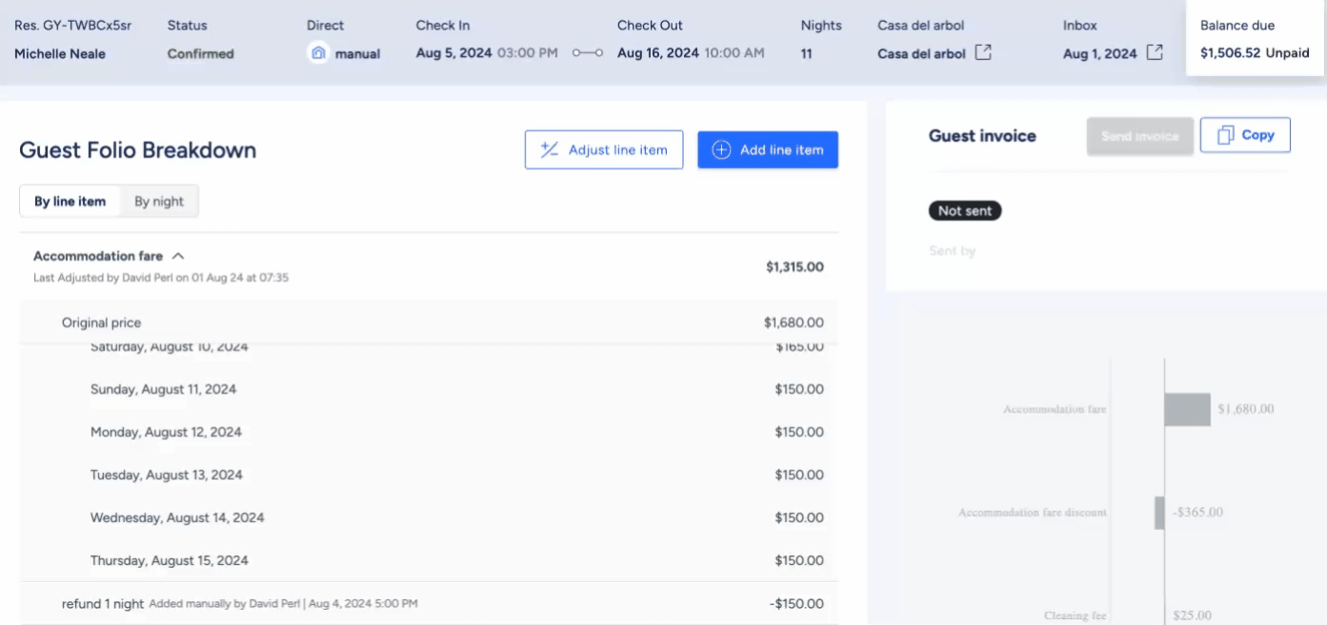Screen dimensions: 1327x625
Task: Open the Balance due $1,506.52 Unpaid panel
Action: click(x=1255, y=40)
